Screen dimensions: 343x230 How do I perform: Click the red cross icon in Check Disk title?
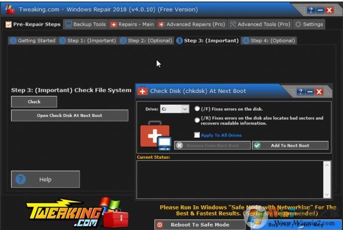point(142,91)
